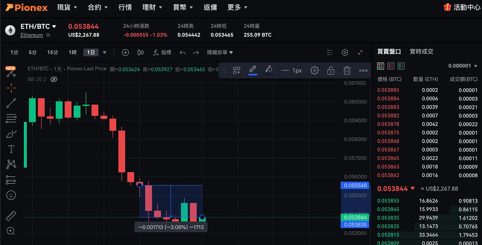Click ask price 0.053885 row
Image resolution: width=482 pixels, height=245 pixels.
pos(427,90)
